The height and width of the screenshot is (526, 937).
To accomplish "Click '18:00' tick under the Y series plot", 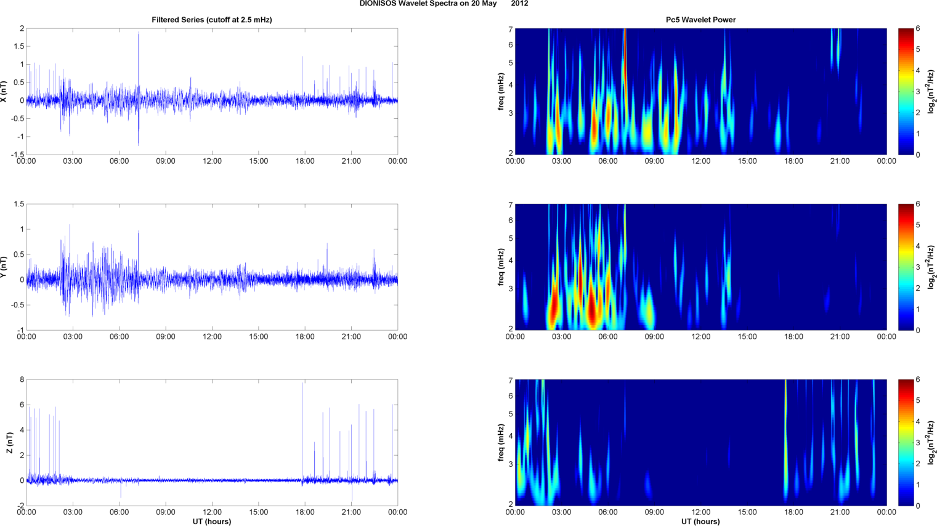I will 305,337.
